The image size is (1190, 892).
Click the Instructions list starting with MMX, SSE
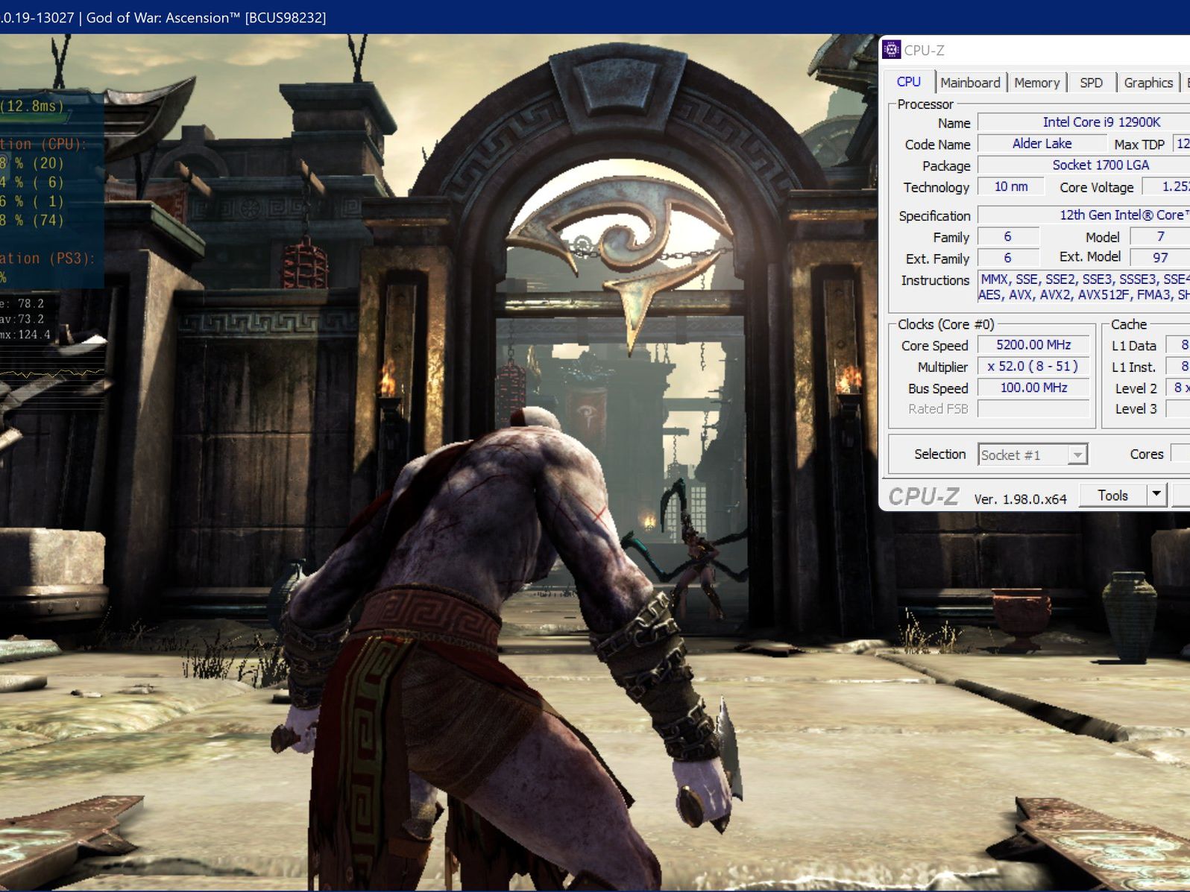coord(1084,287)
